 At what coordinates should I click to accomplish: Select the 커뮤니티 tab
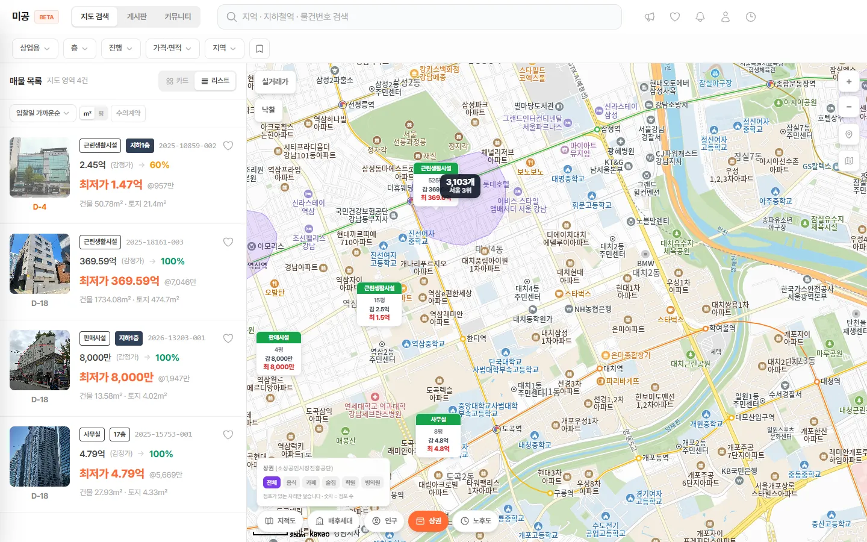(178, 17)
